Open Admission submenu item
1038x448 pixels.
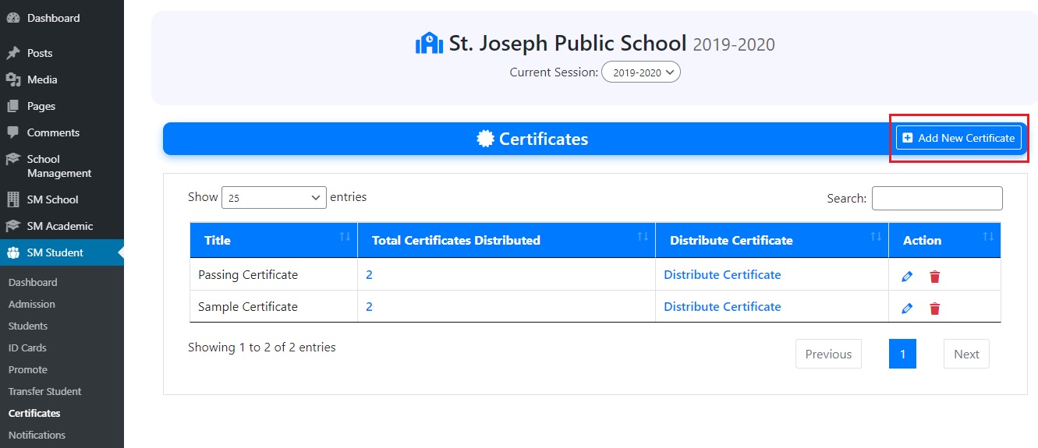tap(32, 304)
